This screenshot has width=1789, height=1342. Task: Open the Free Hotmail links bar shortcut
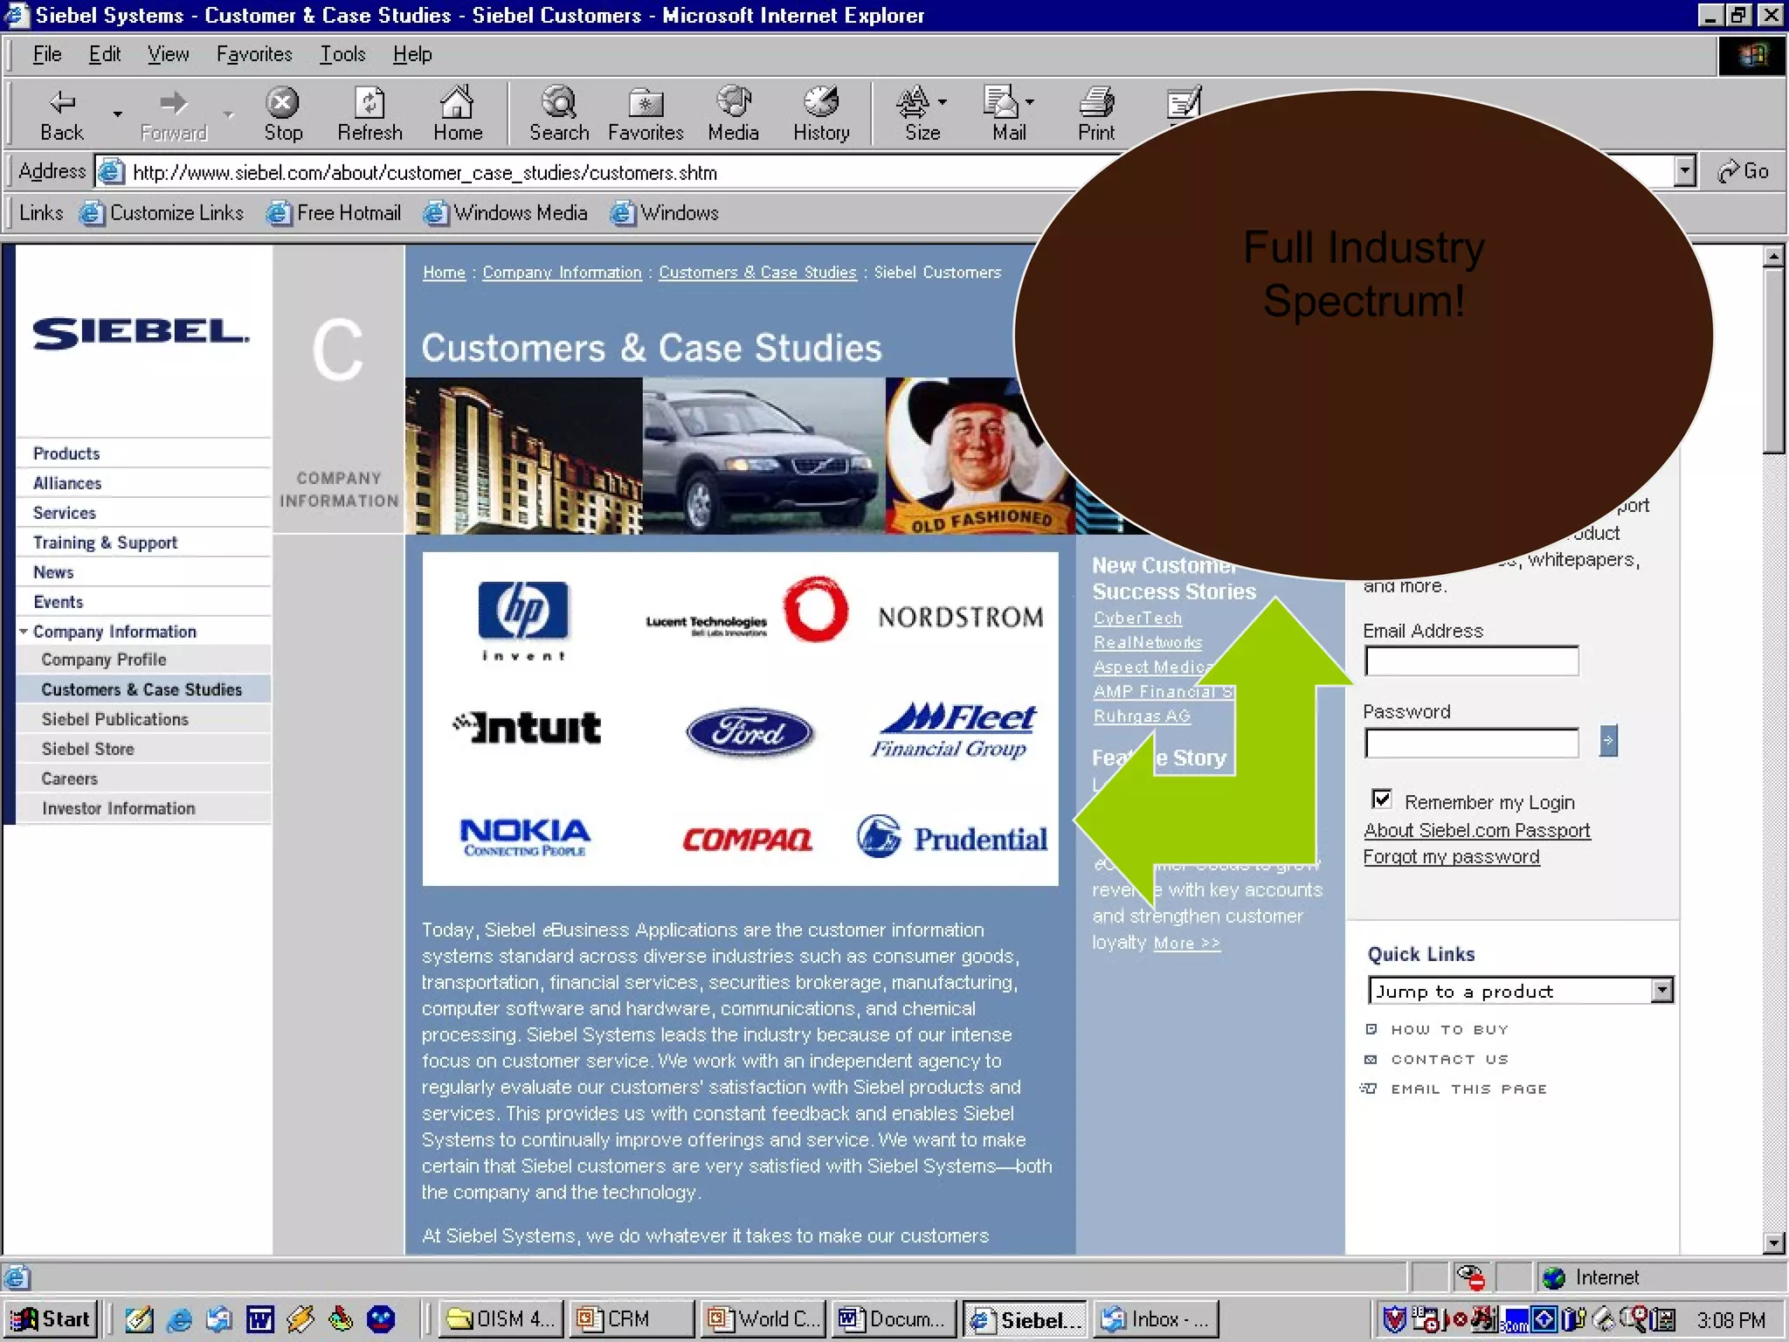pyautogui.click(x=334, y=213)
